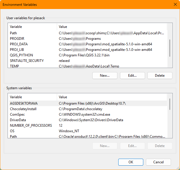Select the NUMBER_OF_PROCESSORS system variable

(x=31, y=126)
